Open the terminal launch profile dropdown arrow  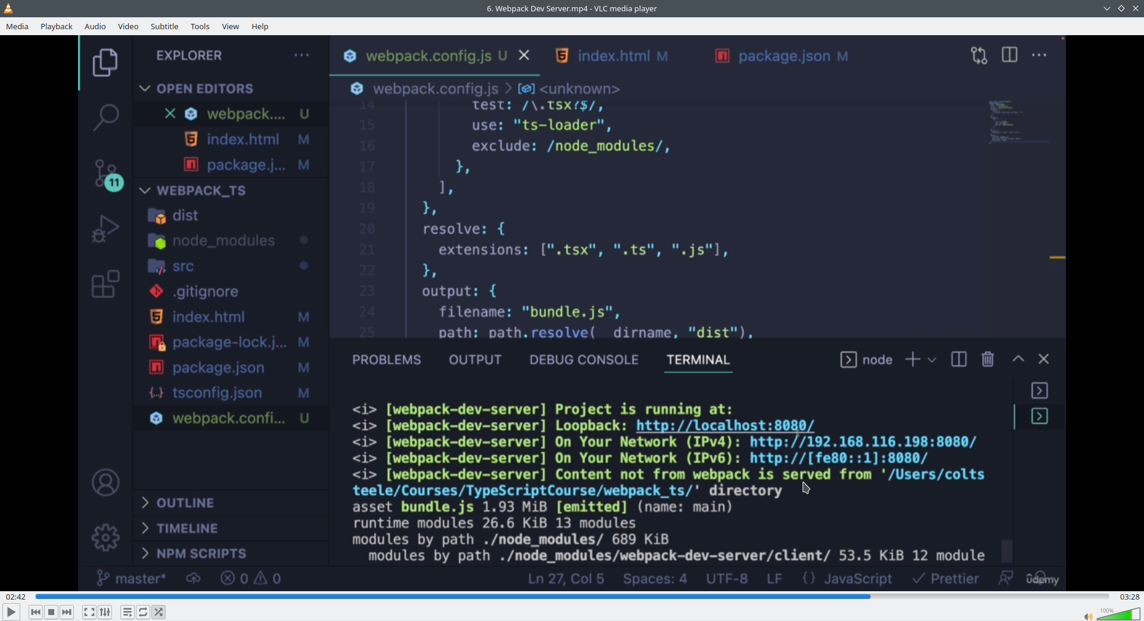(x=932, y=360)
